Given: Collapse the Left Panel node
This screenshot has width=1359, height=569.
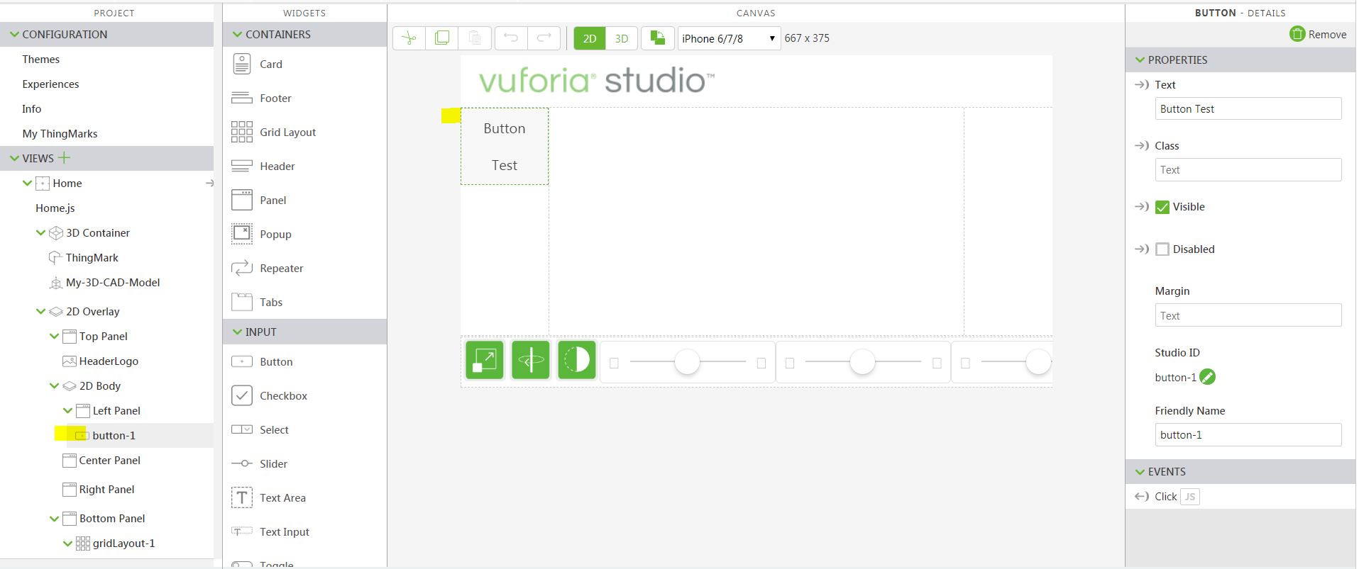Looking at the screenshot, I should [x=67, y=411].
